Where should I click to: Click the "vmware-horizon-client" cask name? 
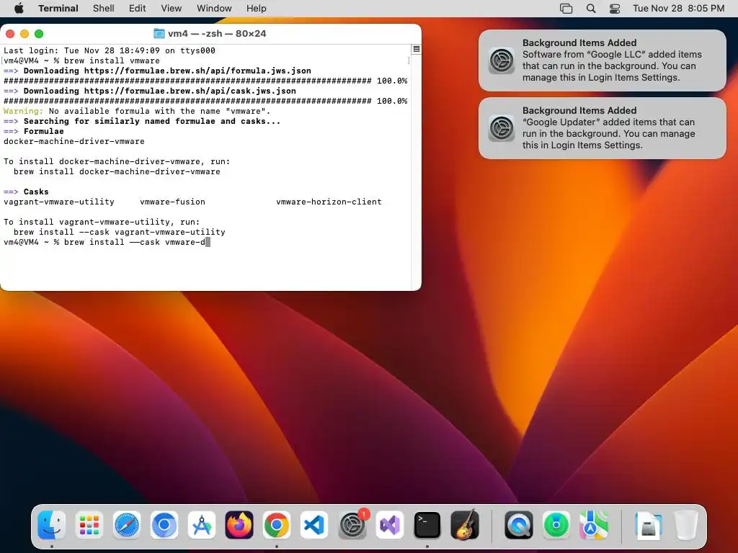pos(329,202)
